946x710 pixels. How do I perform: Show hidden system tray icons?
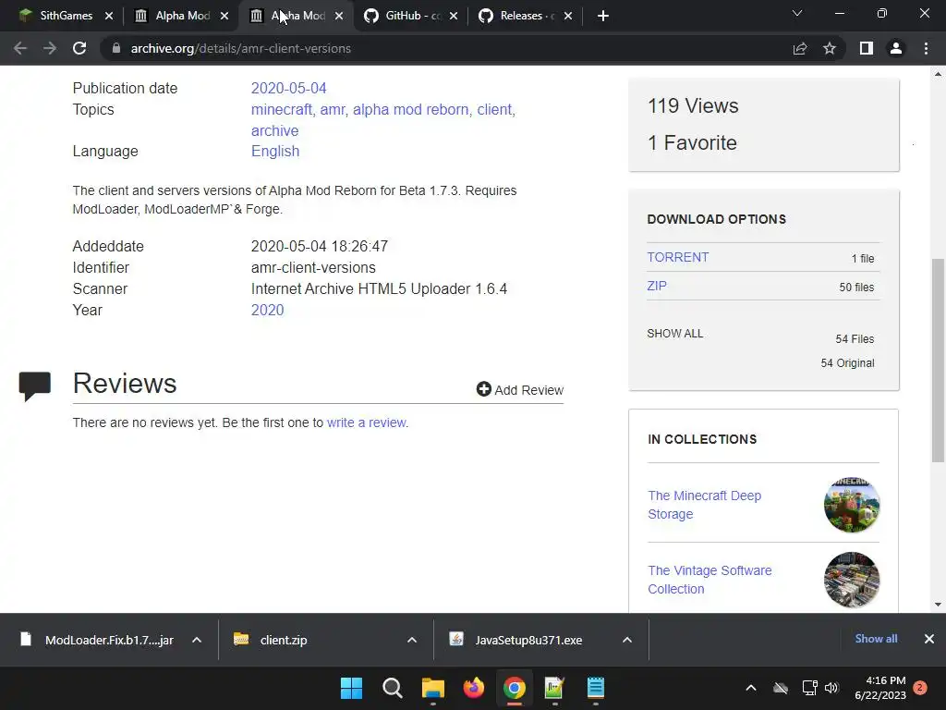point(751,688)
